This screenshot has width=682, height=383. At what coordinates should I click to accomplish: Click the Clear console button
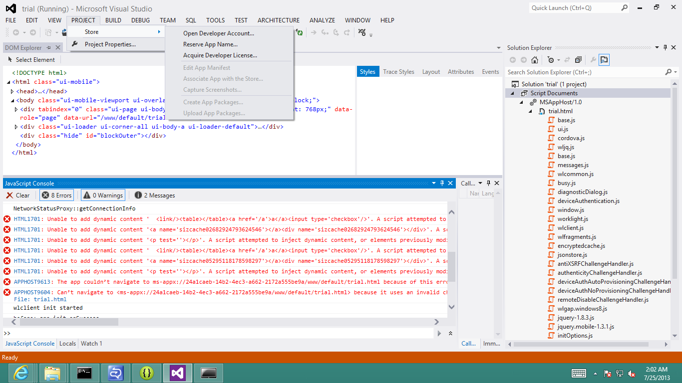18,195
